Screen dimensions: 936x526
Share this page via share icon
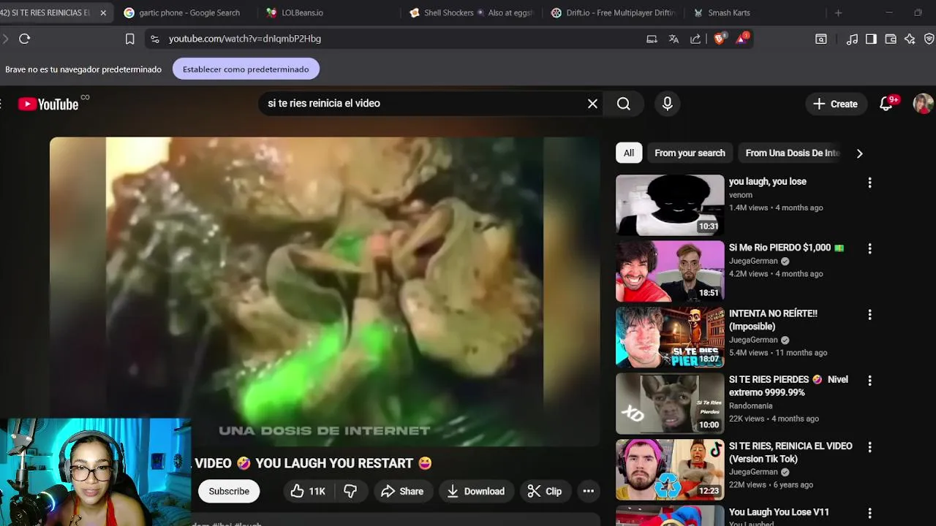coord(695,39)
